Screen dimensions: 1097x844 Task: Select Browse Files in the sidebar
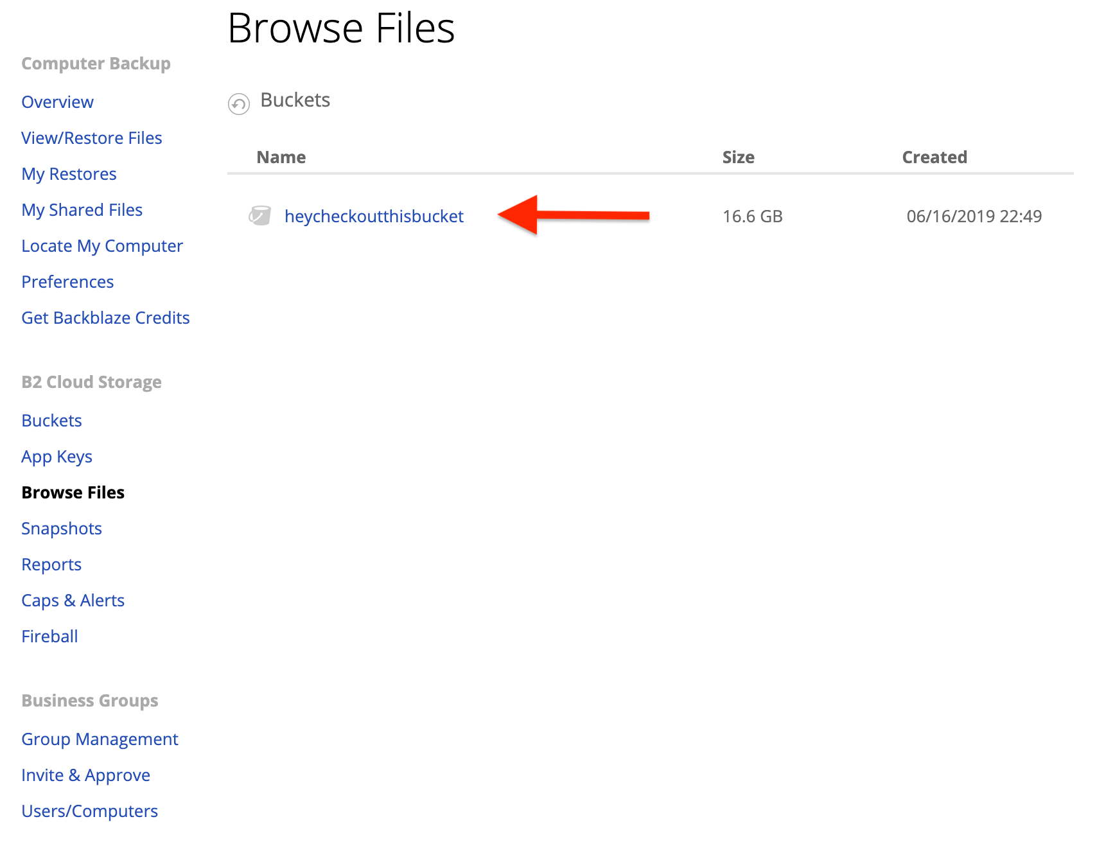pyautogui.click(x=73, y=493)
